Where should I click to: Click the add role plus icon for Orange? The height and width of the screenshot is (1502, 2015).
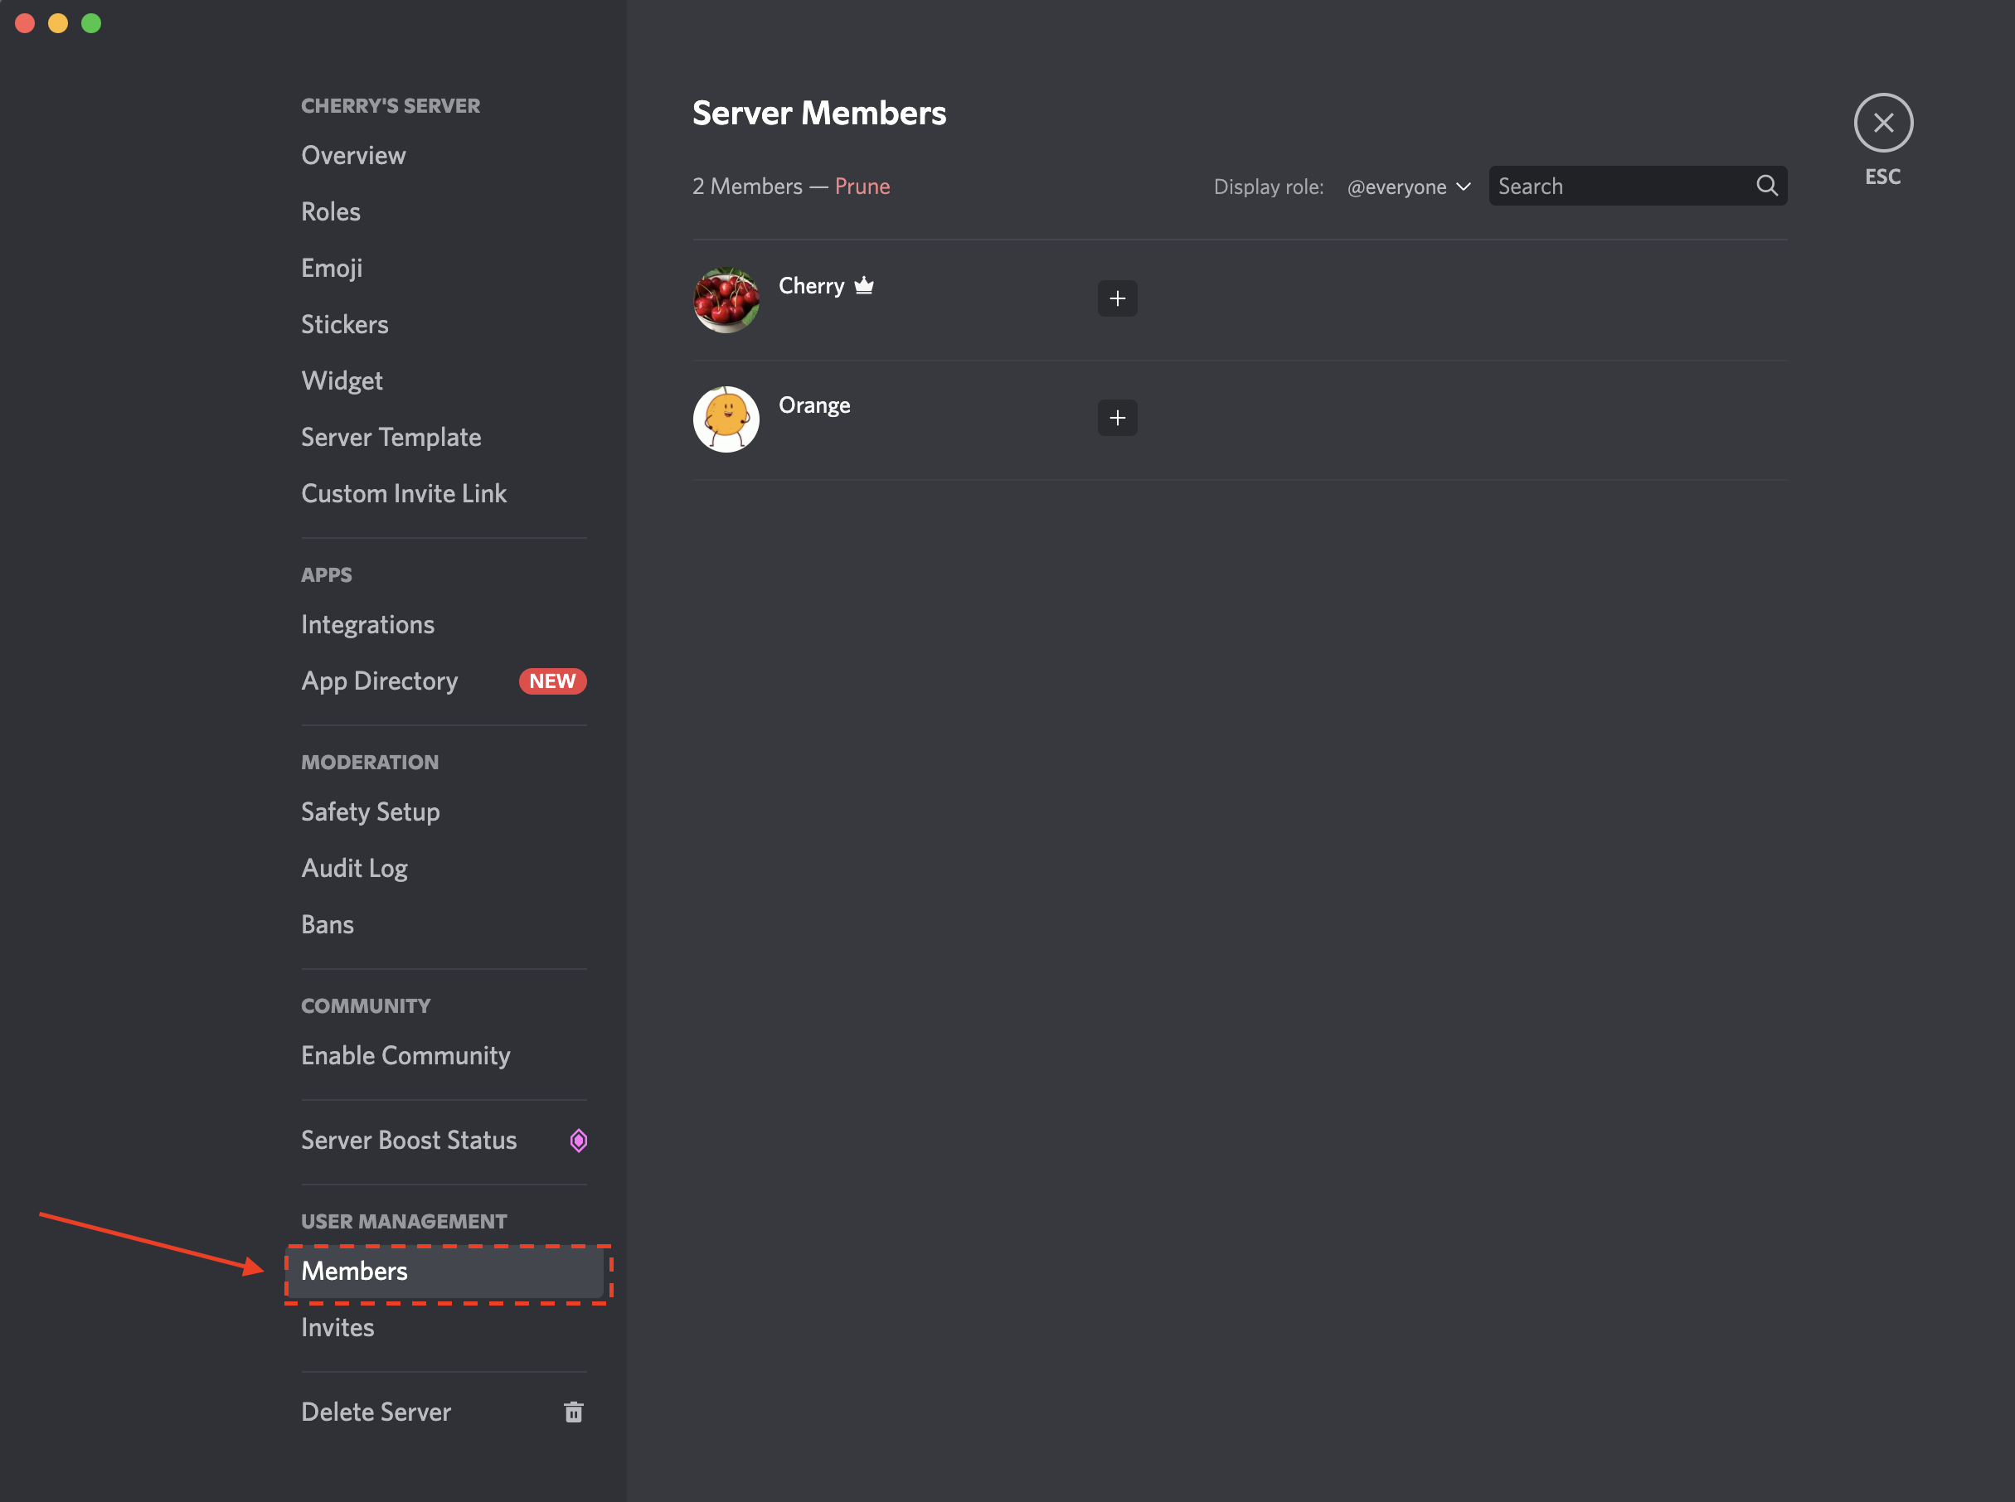[1117, 416]
